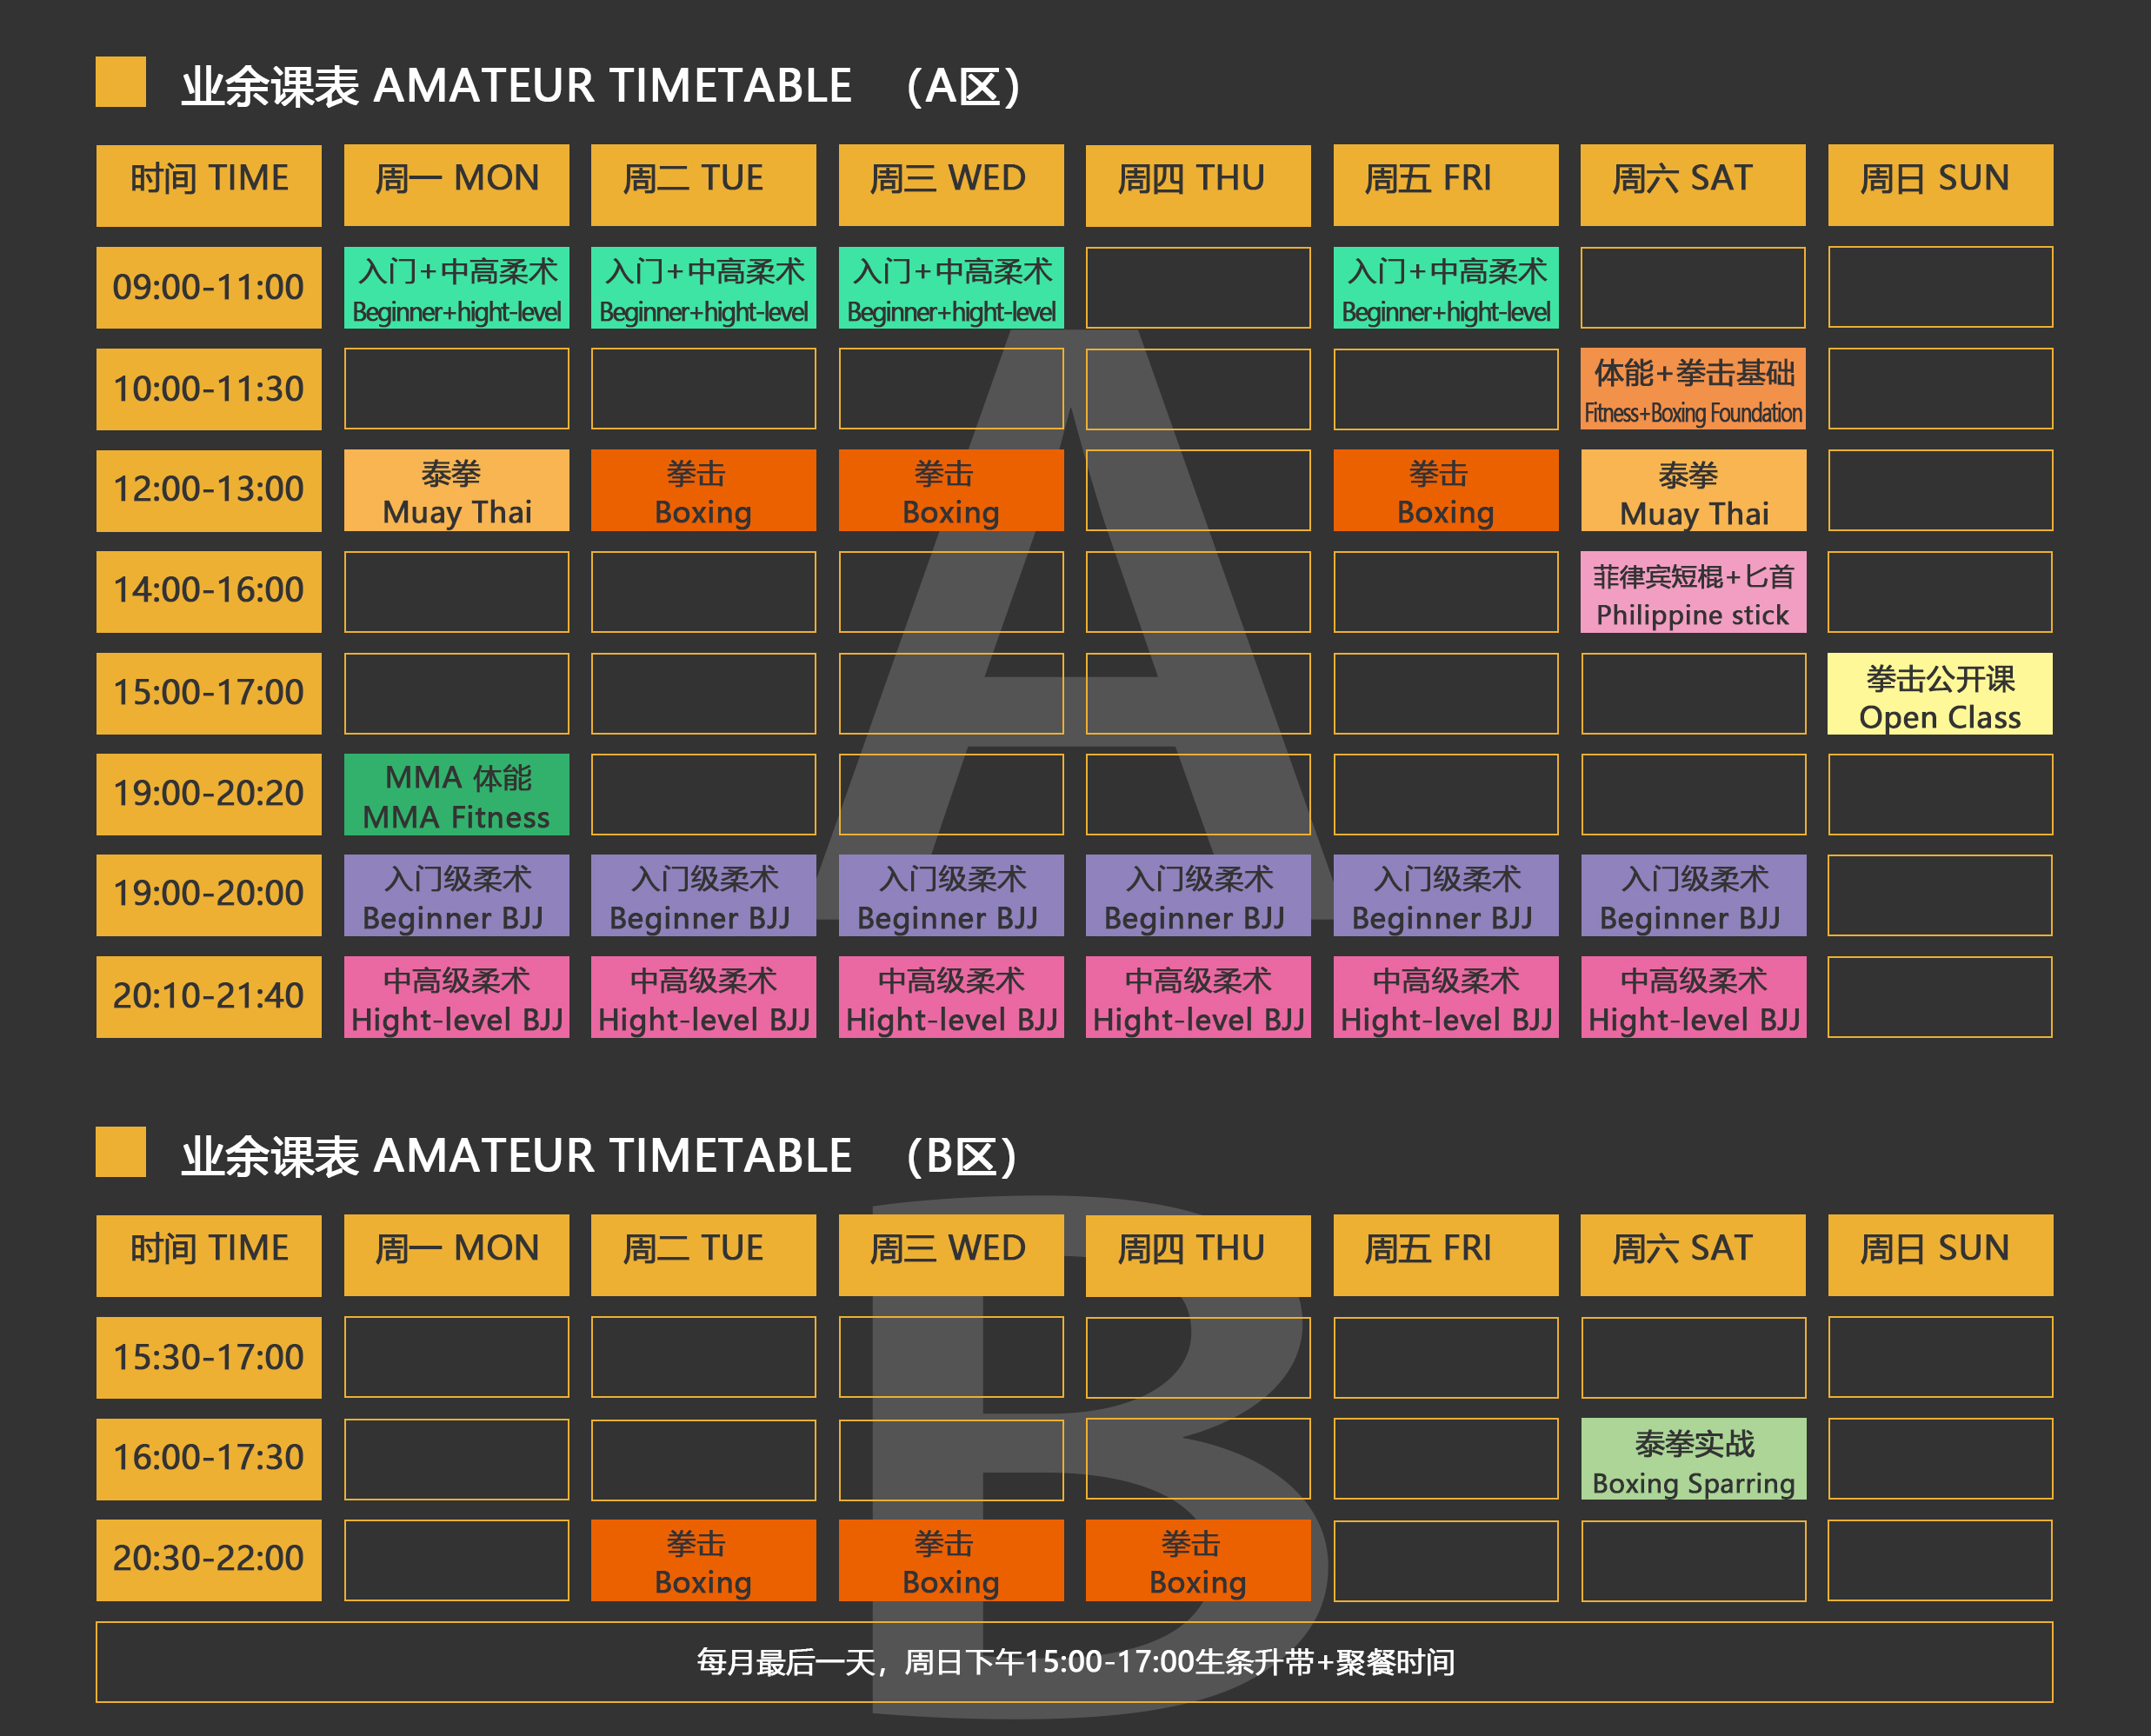Click the 12:00-13:00 time slot

click(209, 490)
